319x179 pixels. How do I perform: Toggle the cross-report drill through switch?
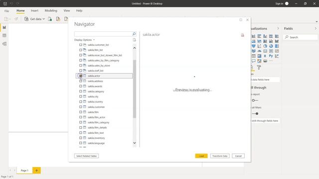(255, 100)
